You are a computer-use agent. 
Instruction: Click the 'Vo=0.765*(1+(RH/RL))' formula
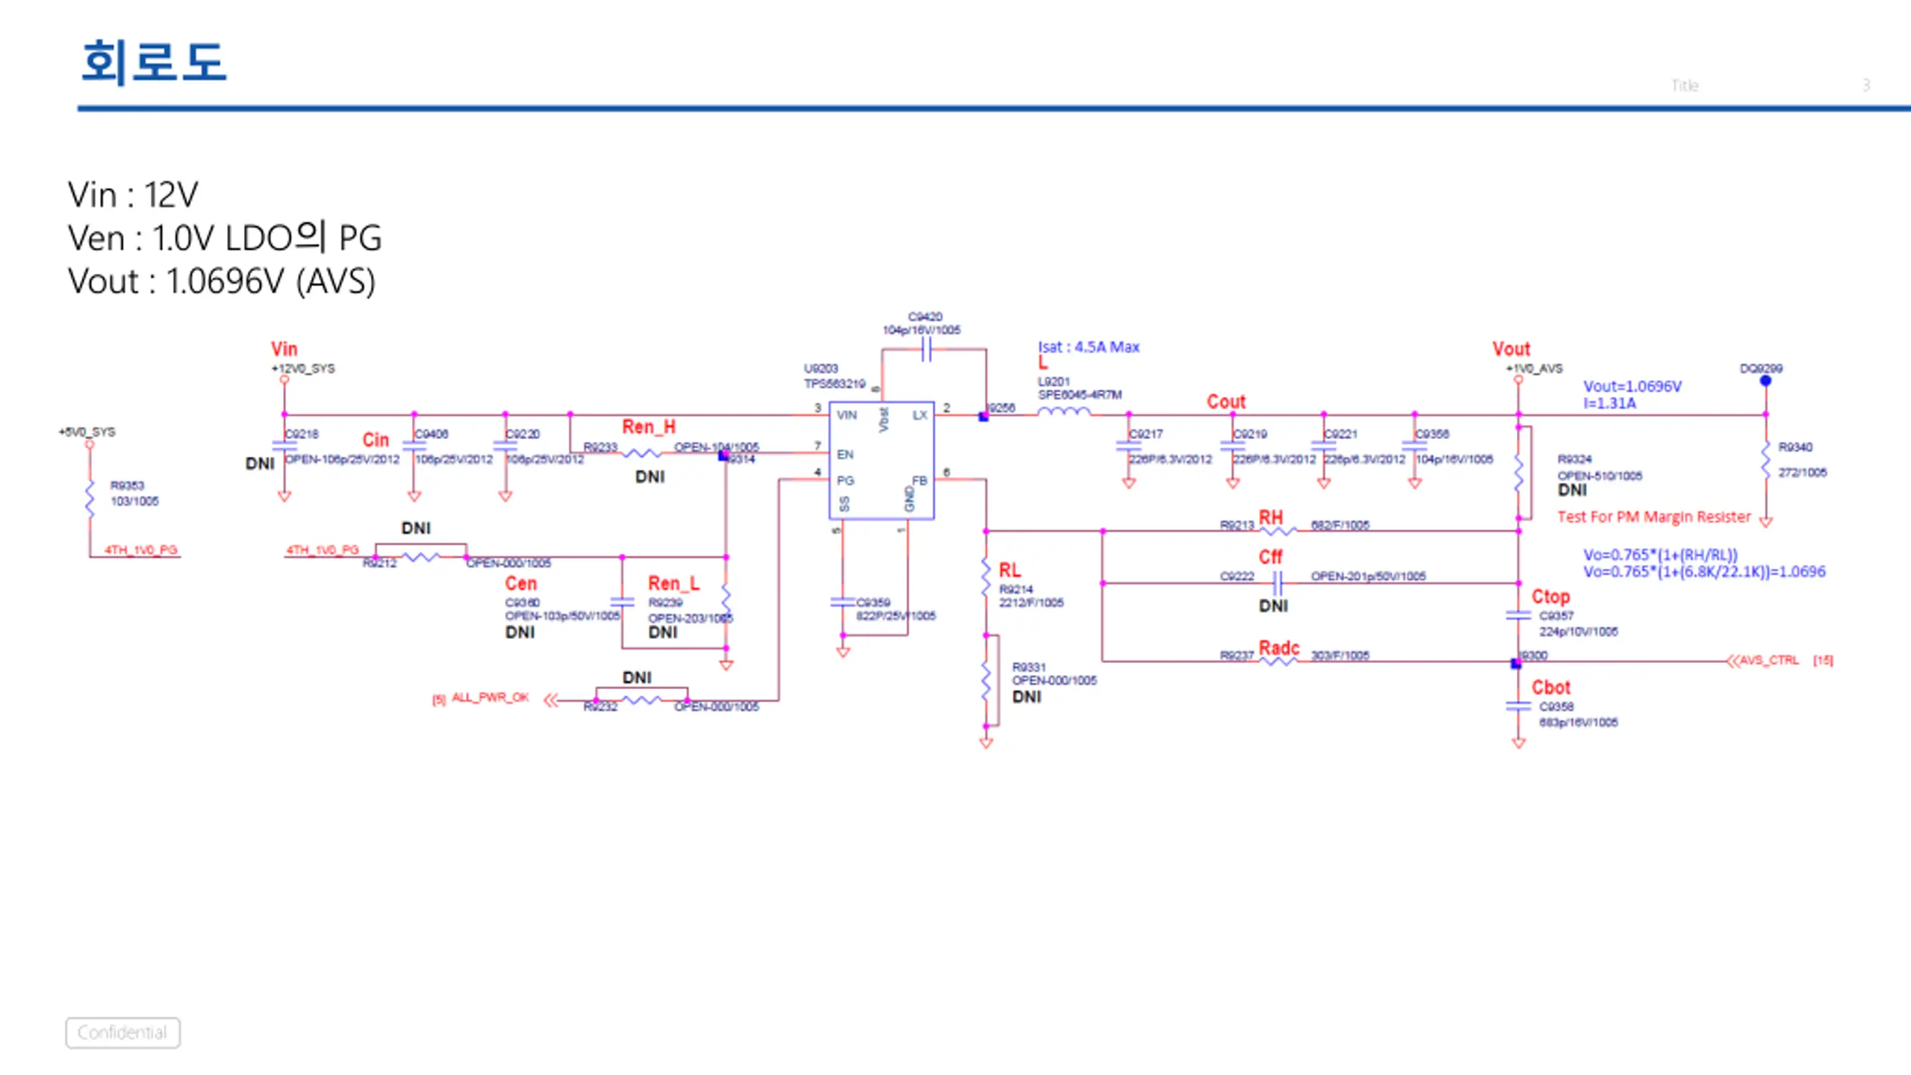pyautogui.click(x=1660, y=555)
